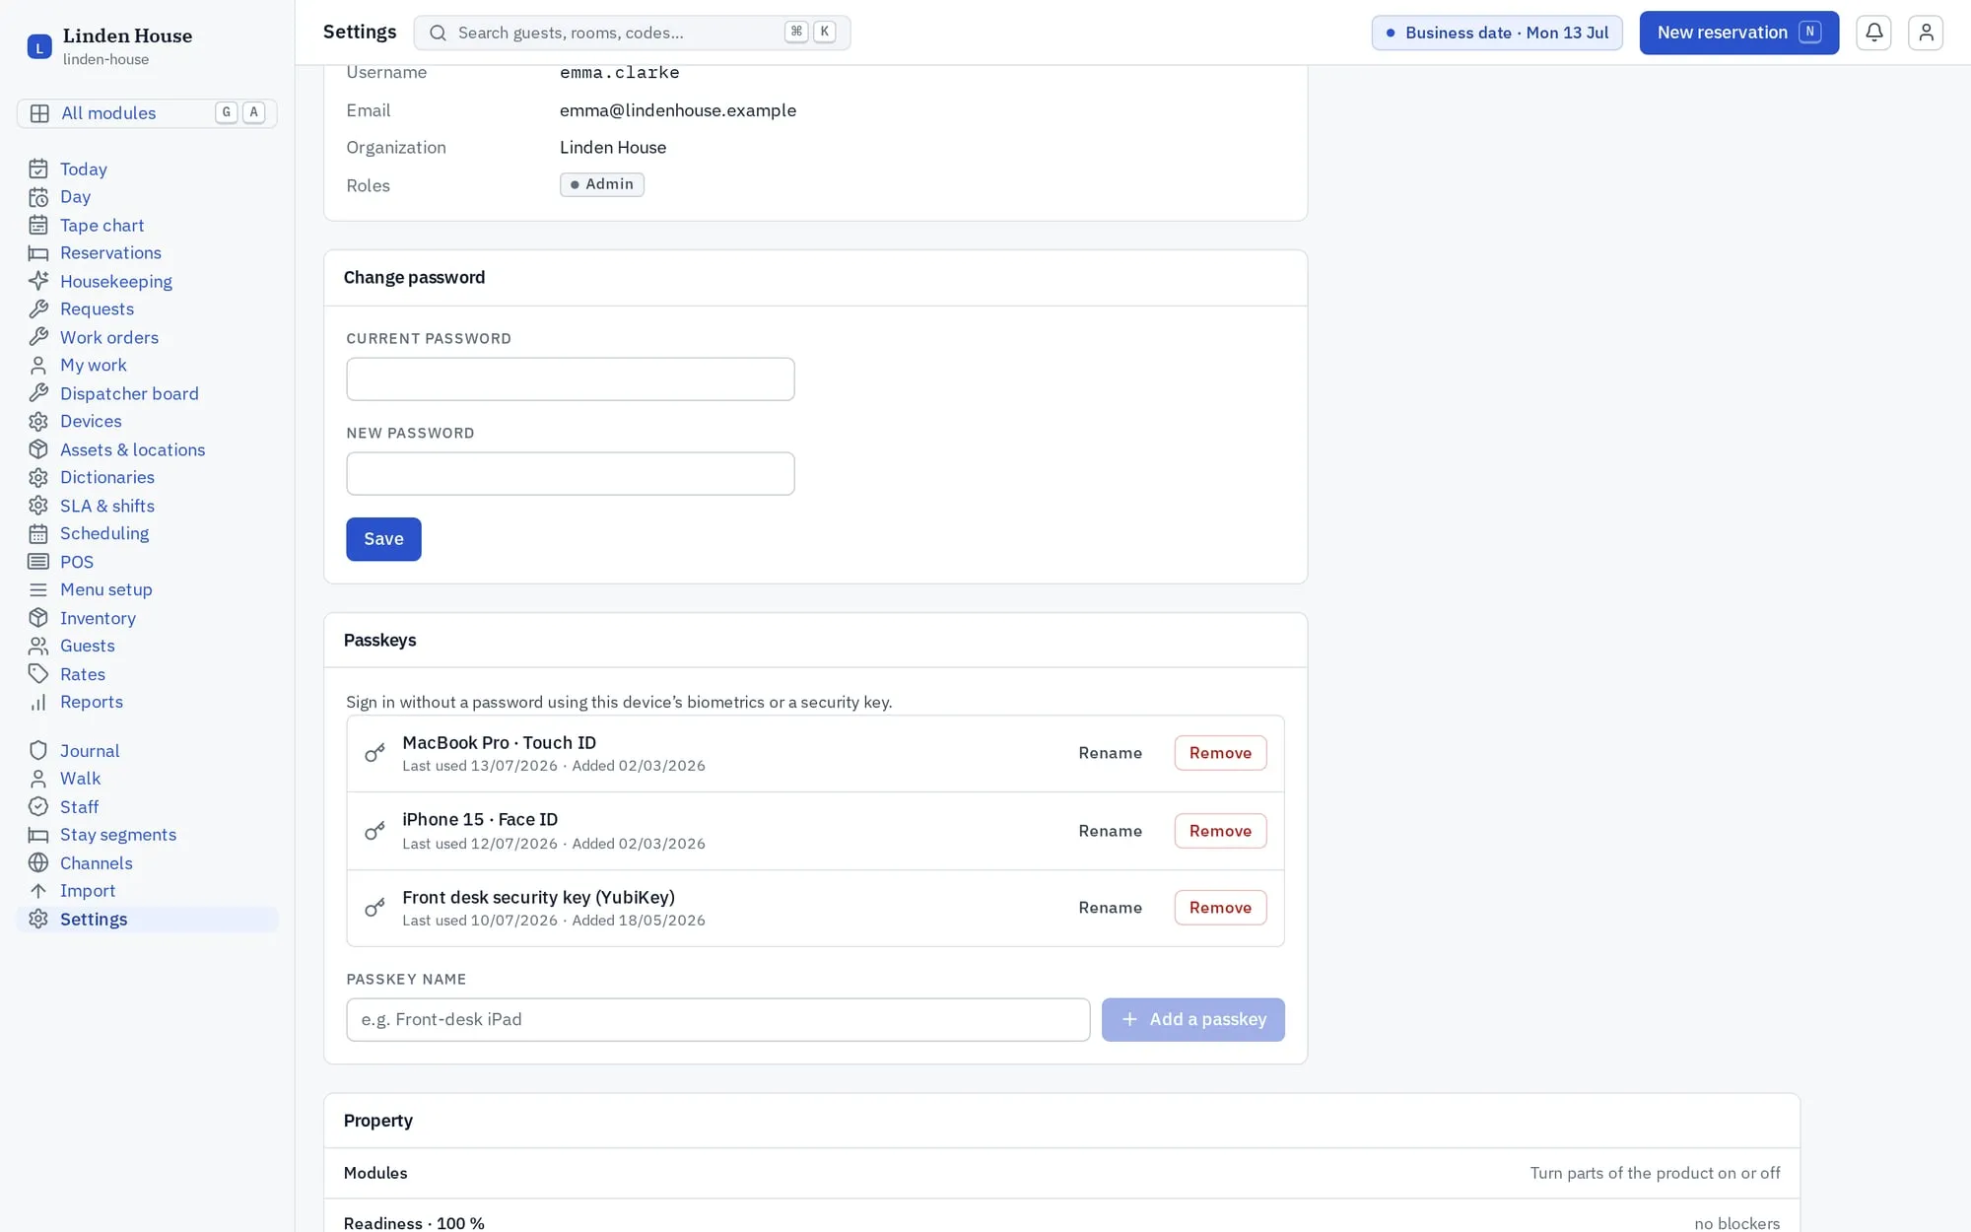Viewport: 1971px width, 1232px height.
Task: Click the Business date Mon 13 Jul chip
Action: pos(1497,33)
